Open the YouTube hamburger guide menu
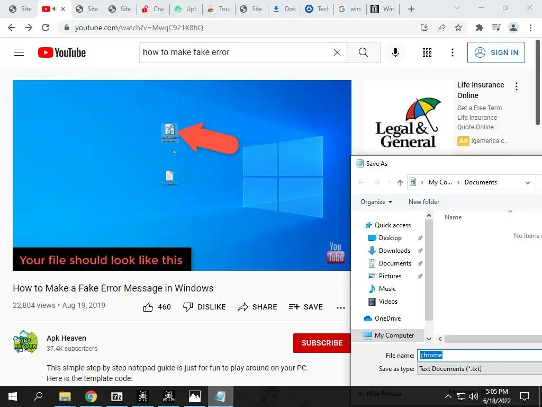Viewport: 542px width, 407px height. 19,52
